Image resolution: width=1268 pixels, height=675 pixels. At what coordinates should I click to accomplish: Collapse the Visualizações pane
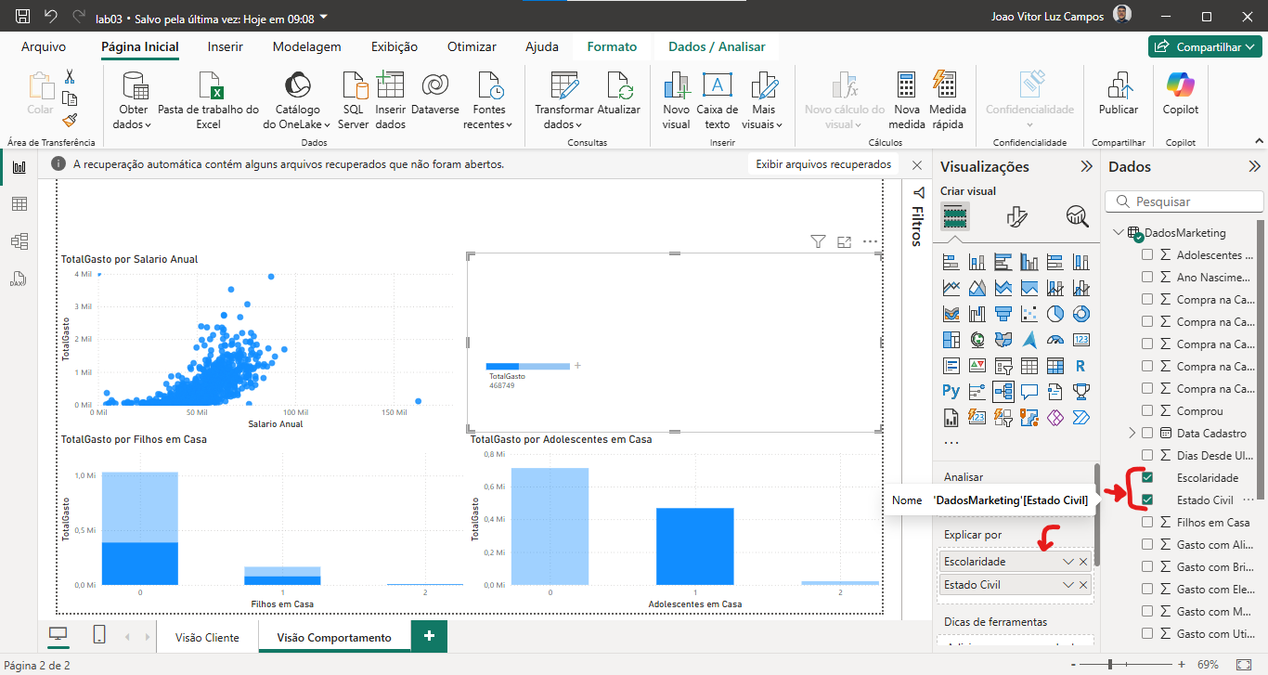pos(1086,166)
